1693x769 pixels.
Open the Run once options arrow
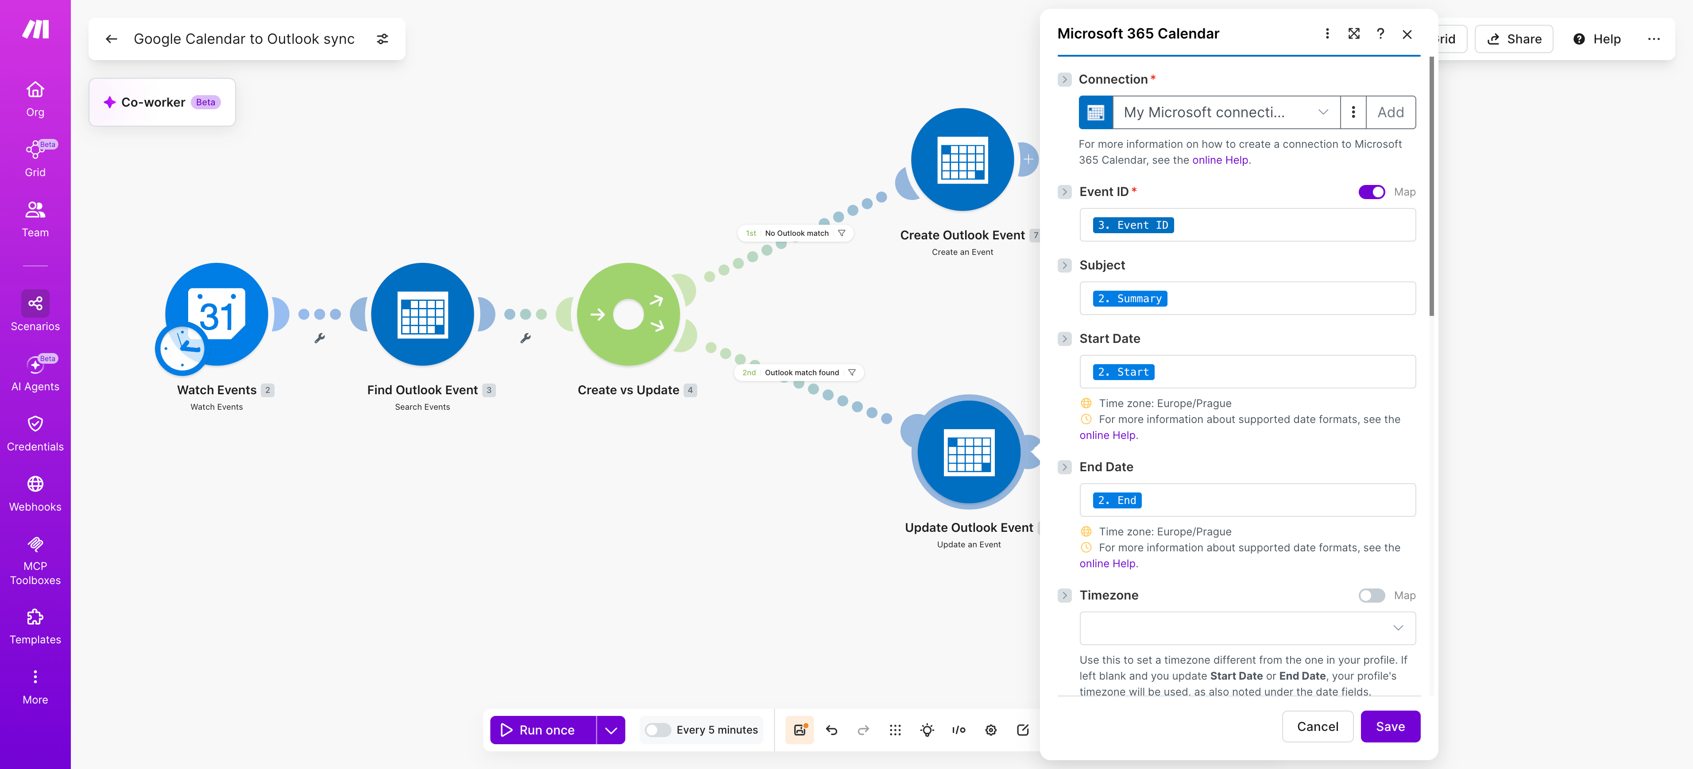[x=611, y=730]
